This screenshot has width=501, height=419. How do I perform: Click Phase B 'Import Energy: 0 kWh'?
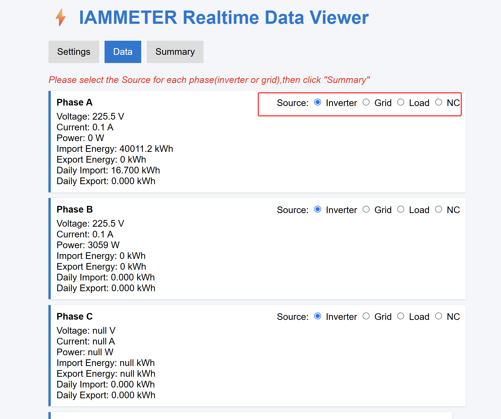[x=101, y=256]
